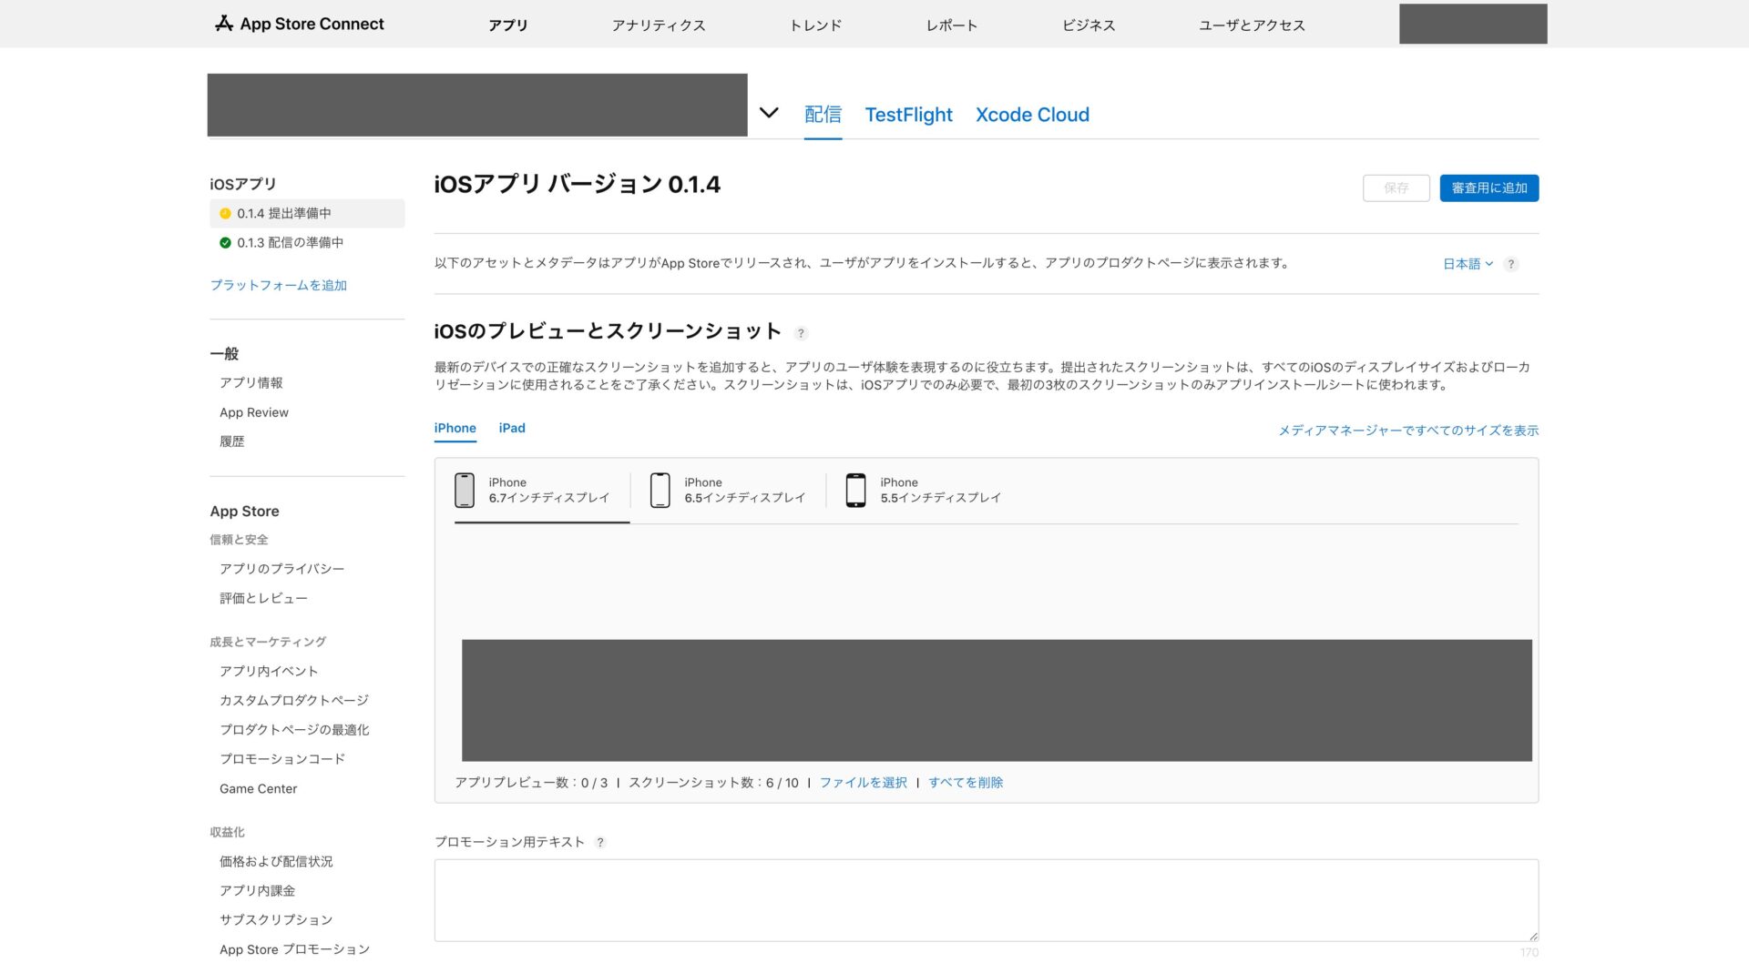Open サブスクリプション in sidebar
This screenshot has width=1749, height=973.
[276, 920]
